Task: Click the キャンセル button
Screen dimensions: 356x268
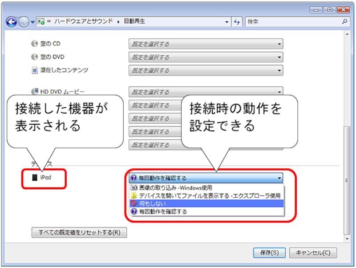Action: [313, 252]
